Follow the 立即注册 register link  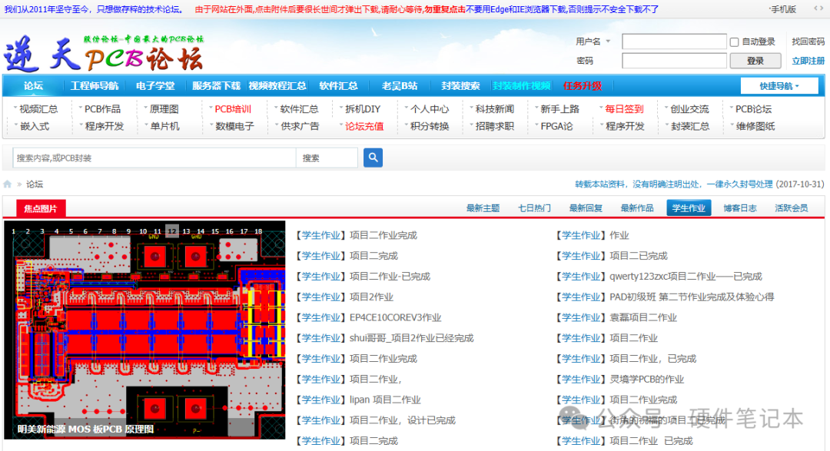coord(808,61)
